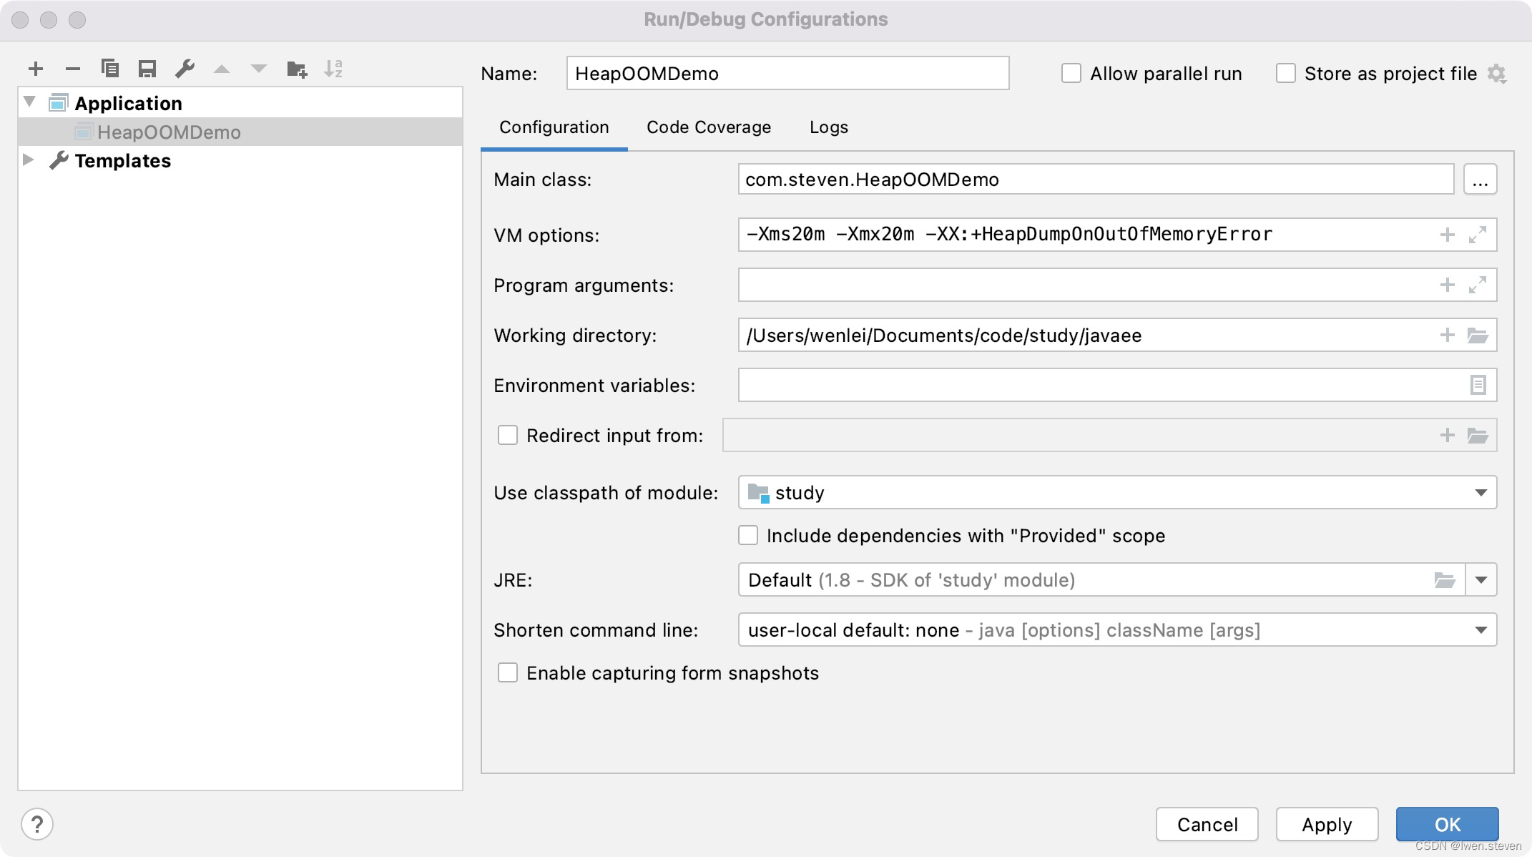Click the add new configuration icon
The image size is (1532, 857).
(35, 69)
